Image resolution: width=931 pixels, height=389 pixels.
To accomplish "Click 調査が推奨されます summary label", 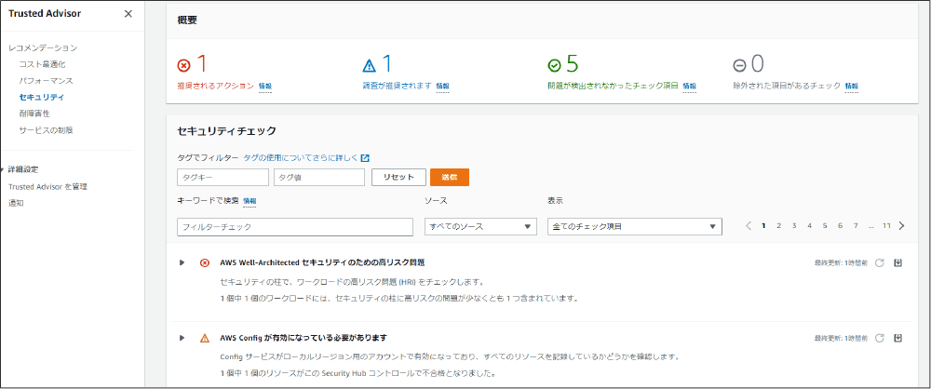I will click(397, 86).
